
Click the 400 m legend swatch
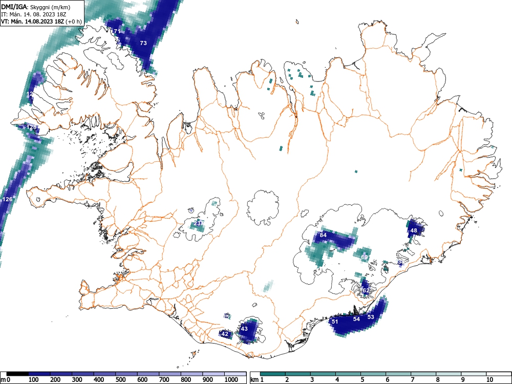tap(105, 374)
